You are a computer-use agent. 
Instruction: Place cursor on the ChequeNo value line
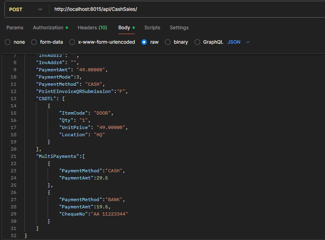click(x=93, y=214)
